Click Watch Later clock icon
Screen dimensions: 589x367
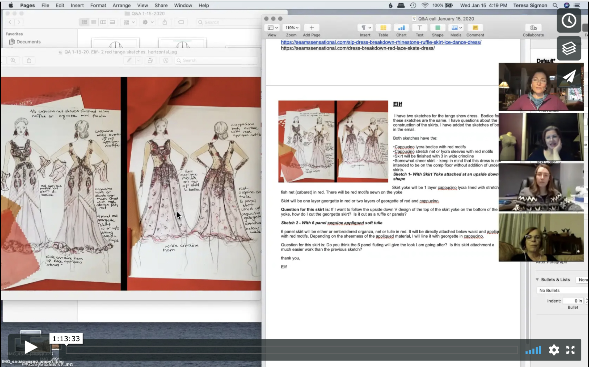coord(569,21)
